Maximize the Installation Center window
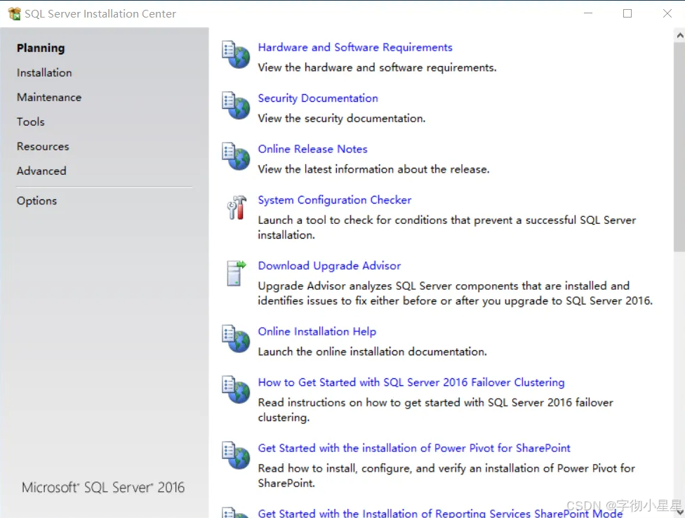 pyautogui.click(x=627, y=13)
